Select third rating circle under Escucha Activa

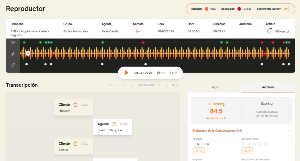tap(254, 144)
